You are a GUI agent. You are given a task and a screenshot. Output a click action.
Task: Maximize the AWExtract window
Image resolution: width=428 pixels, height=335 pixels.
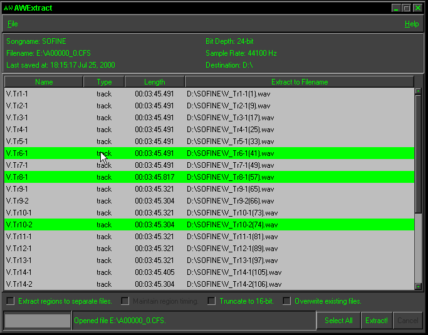coord(407,8)
